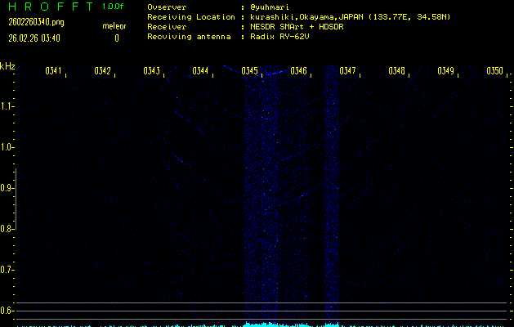Click the time marker 0348
This screenshot has width=514, height=327.
396,71
